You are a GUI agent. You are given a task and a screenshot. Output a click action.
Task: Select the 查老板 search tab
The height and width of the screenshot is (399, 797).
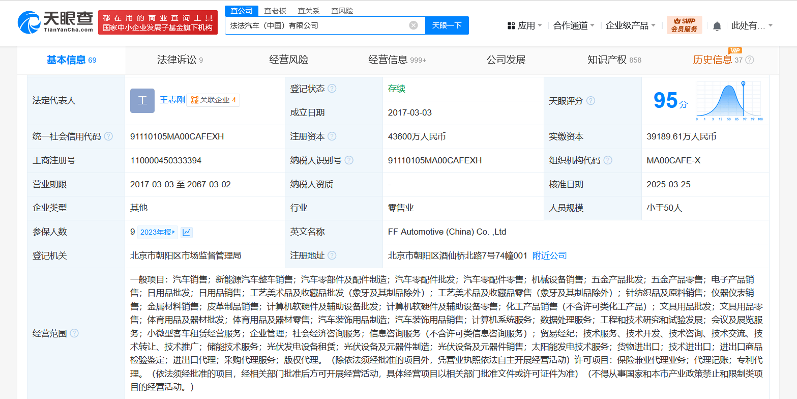click(x=275, y=11)
